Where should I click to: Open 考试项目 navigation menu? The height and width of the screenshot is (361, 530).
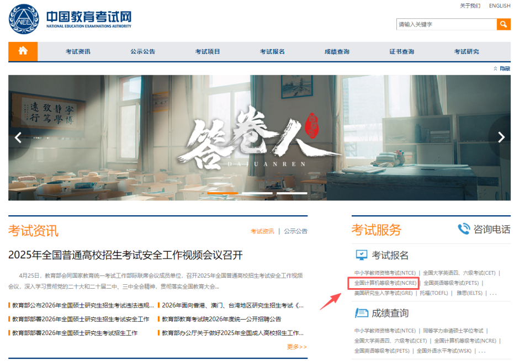coord(208,52)
